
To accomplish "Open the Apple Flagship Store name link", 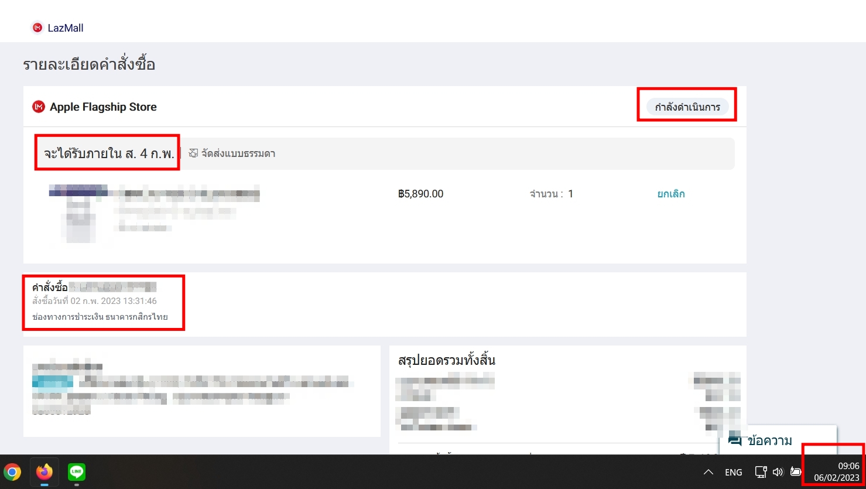I will pyautogui.click(x=103, y=107).
